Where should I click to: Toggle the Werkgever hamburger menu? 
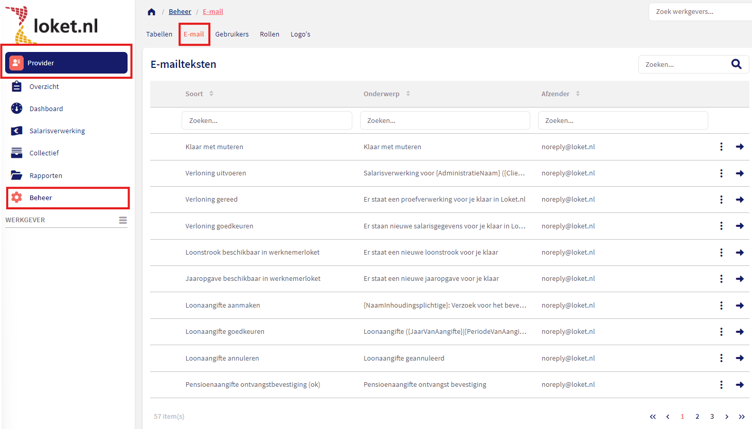point(123,220)
